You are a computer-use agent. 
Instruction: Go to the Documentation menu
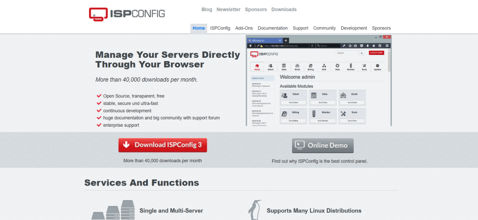tap(273, 28)
